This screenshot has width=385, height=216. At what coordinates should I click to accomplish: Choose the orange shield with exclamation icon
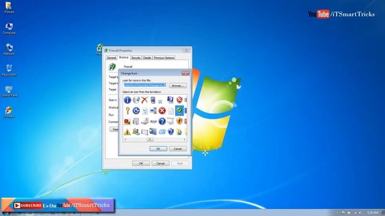click(179, 121)
